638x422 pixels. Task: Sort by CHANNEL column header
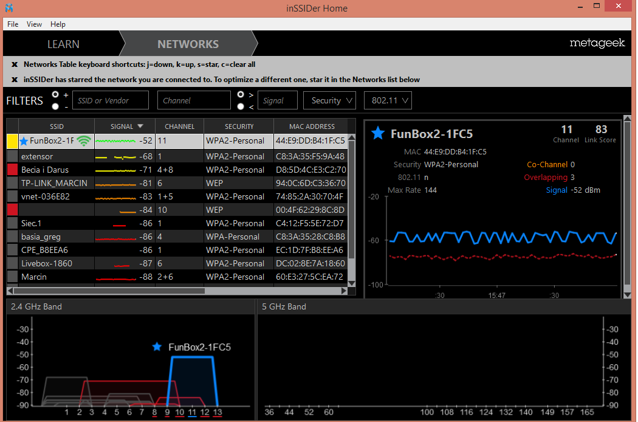179,126
